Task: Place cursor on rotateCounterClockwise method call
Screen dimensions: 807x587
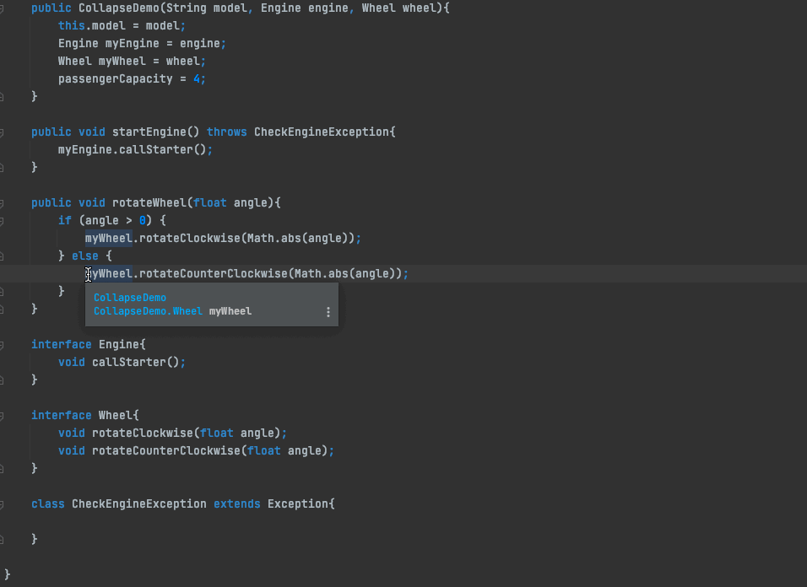Action: (213, 274)
